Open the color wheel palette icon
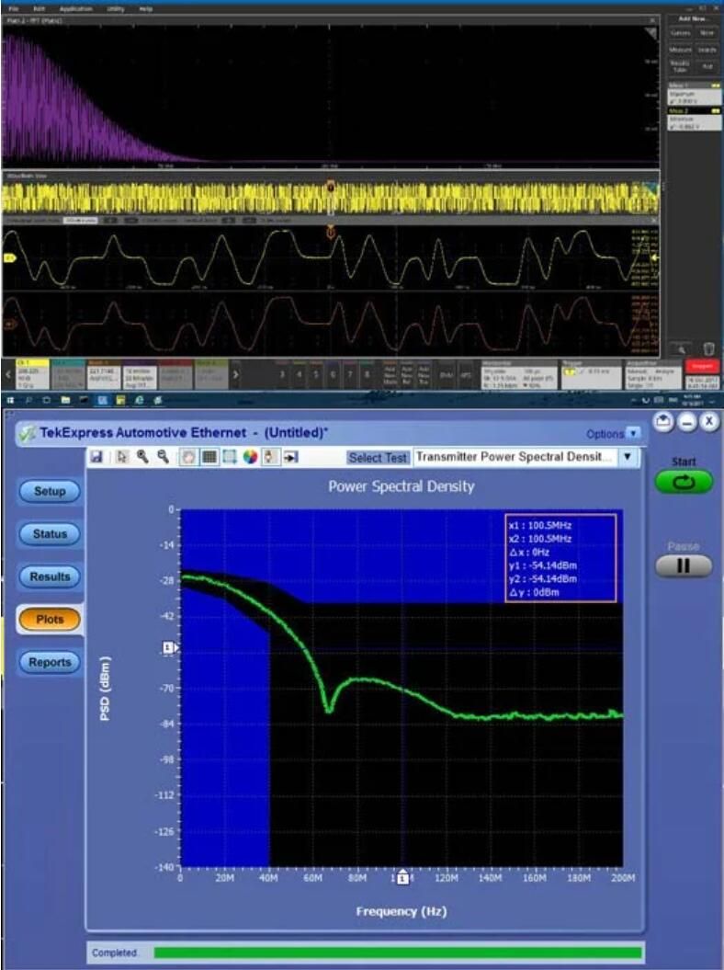This screenshot has height=970, width=724. coord(250,457)
